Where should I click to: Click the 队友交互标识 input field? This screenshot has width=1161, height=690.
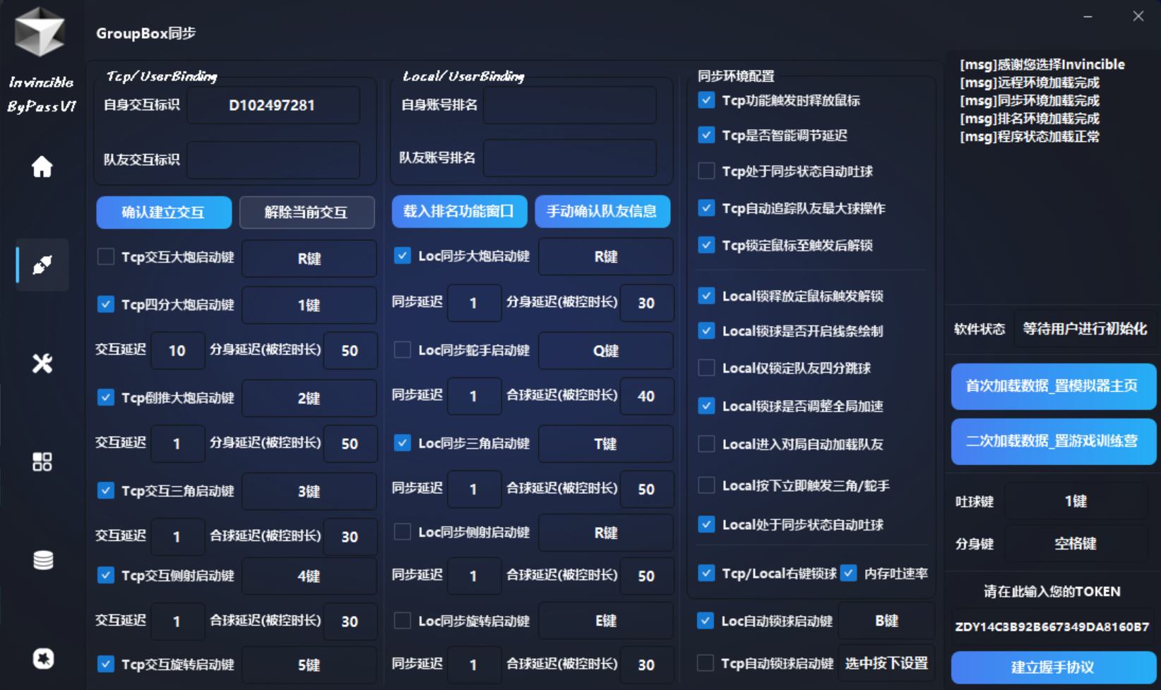point(273,159)
